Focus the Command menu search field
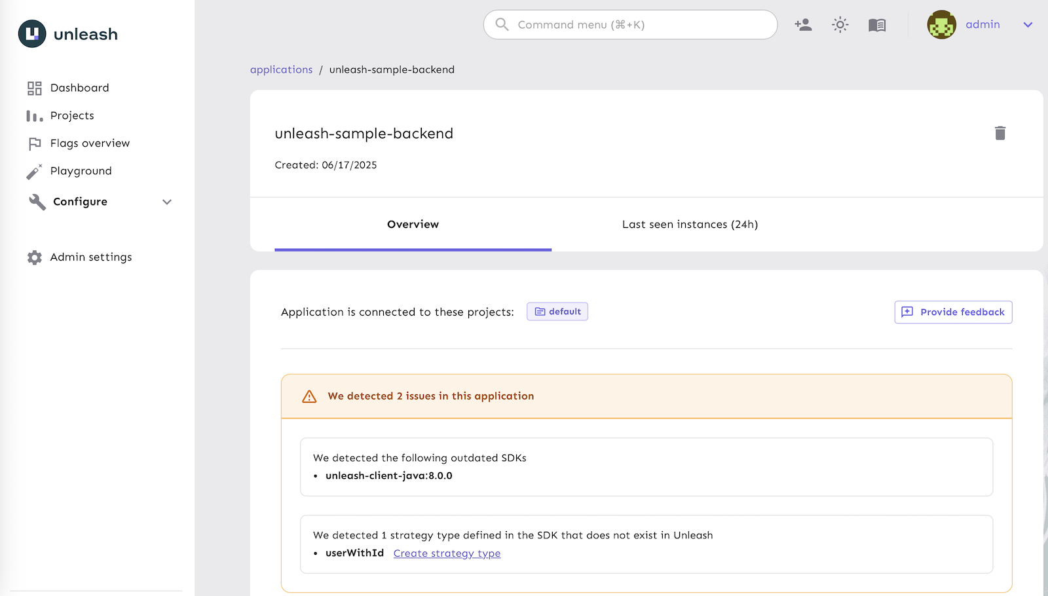This screenshot has height=596, width=1048. pos(630,25)
